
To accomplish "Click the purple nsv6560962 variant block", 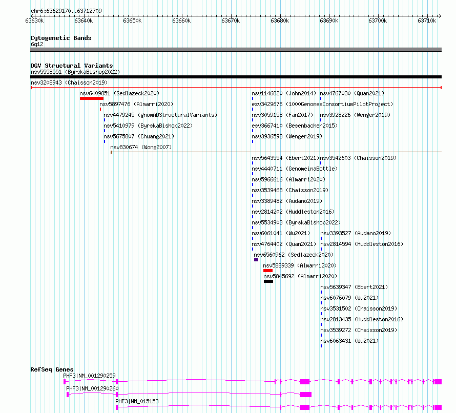I will 256,260.
